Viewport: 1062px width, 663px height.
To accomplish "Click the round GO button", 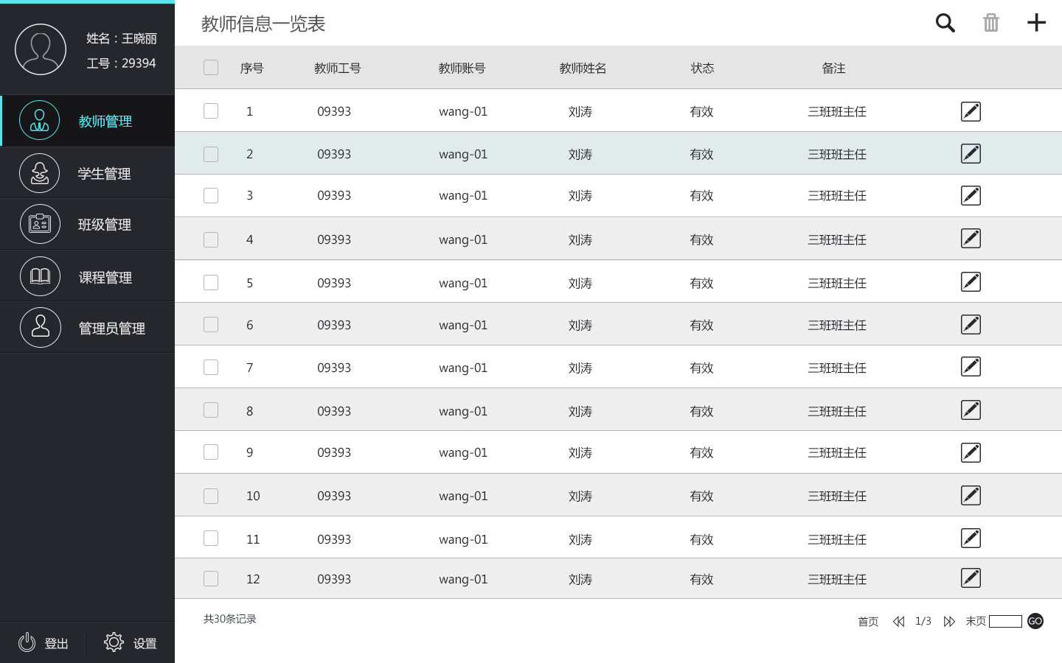I will 1035,621.
